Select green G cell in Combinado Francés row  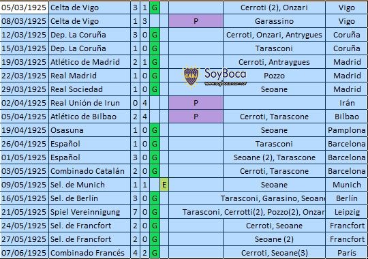coord(155,253)
